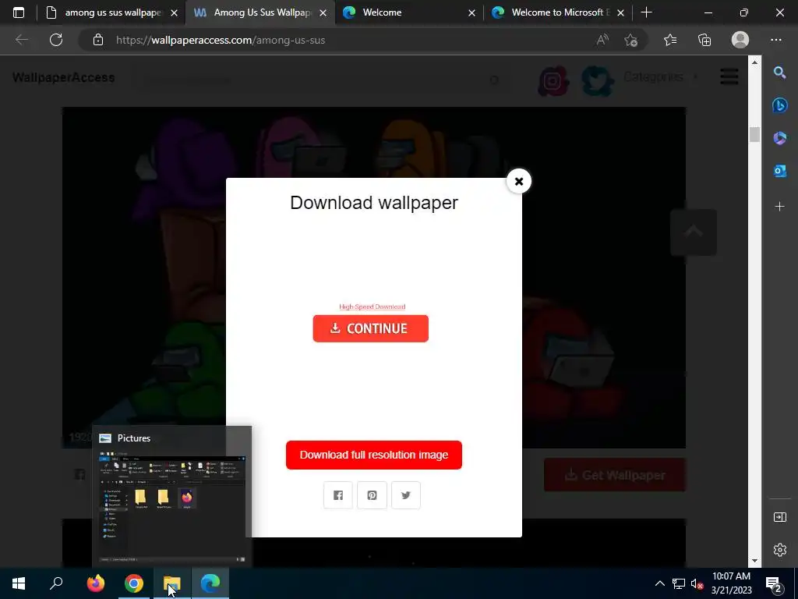Share wallpaper on Twitter from dialog
The height and width of the screenshot is (599, 798).
pyautogui.click(x=405, y=495)
